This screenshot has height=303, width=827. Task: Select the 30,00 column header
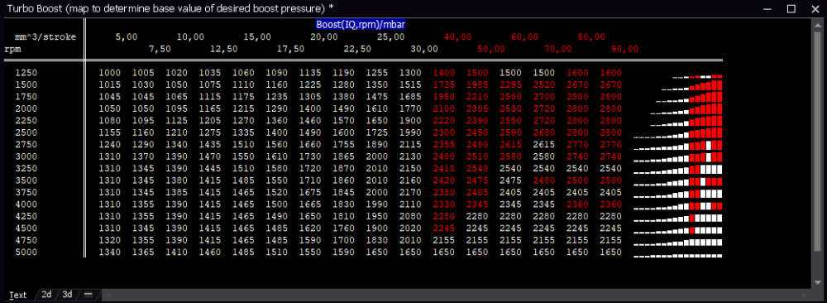click(x=424, y=49)
